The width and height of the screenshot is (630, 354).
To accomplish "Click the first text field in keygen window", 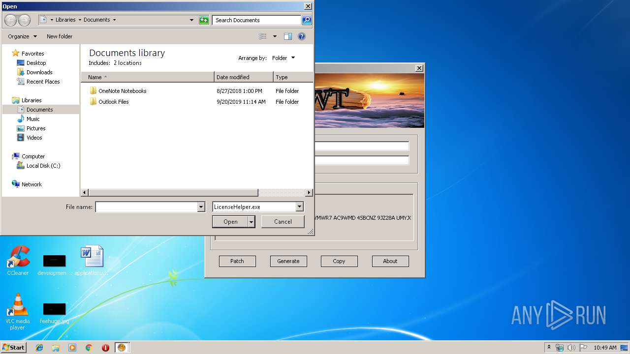I will pyautogui.click(x=361, y=146).
